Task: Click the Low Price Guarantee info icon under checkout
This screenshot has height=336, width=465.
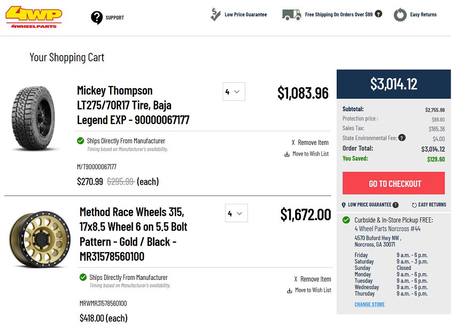Action: tap(396, 205)
